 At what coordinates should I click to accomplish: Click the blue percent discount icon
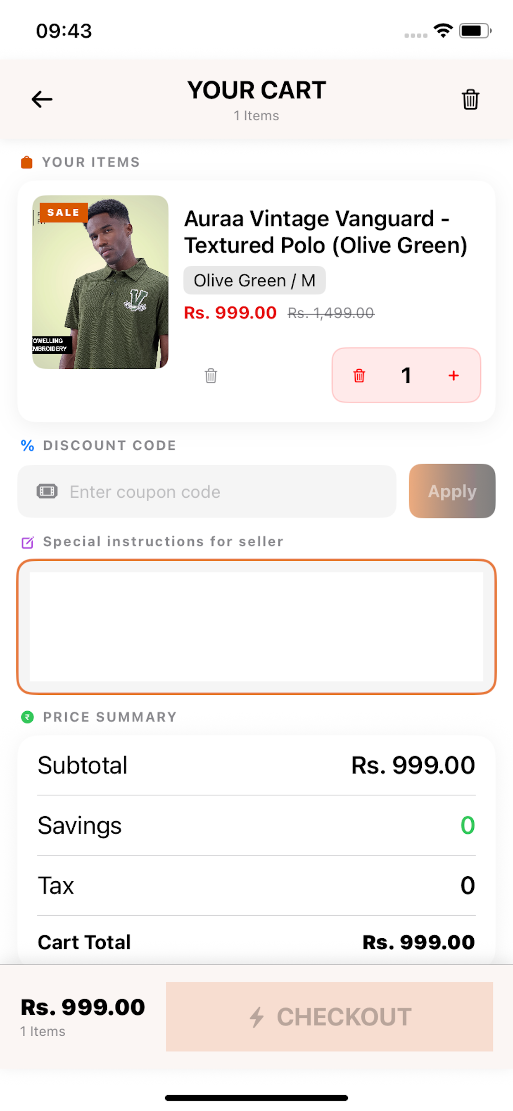point(28,446)
